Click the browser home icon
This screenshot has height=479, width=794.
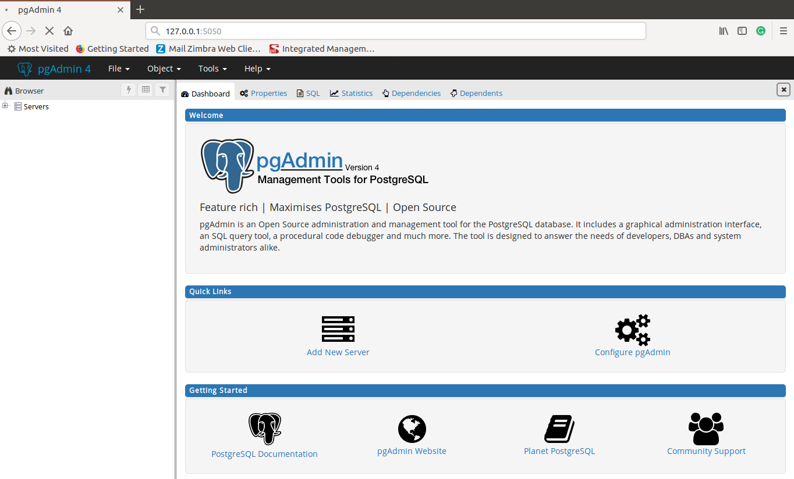(x=68, y=31)
